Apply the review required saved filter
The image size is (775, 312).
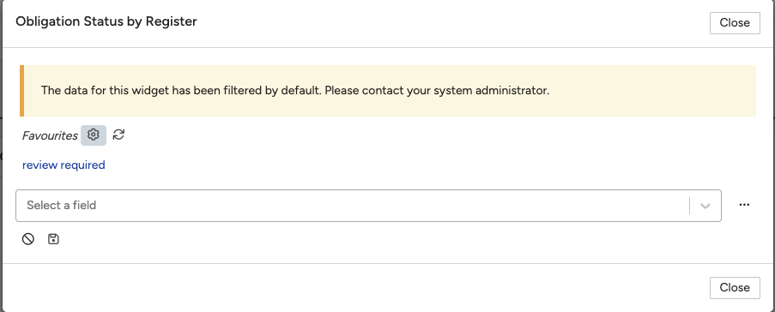pyautogui.click(x=64, y=165)
